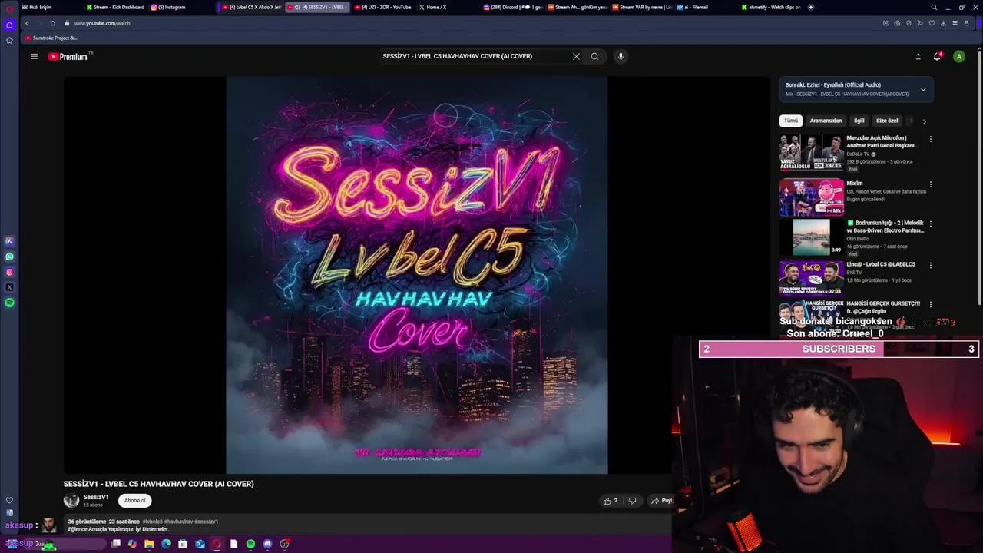Open Microsoft Edge from taskbar
Image resolution: width=983 pixels, height=553 pixels.
click(x=166, y=544)
